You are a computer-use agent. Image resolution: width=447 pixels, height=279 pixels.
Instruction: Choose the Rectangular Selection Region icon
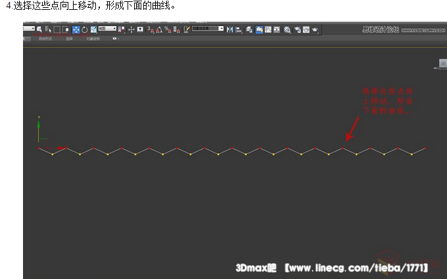[57, 30]
